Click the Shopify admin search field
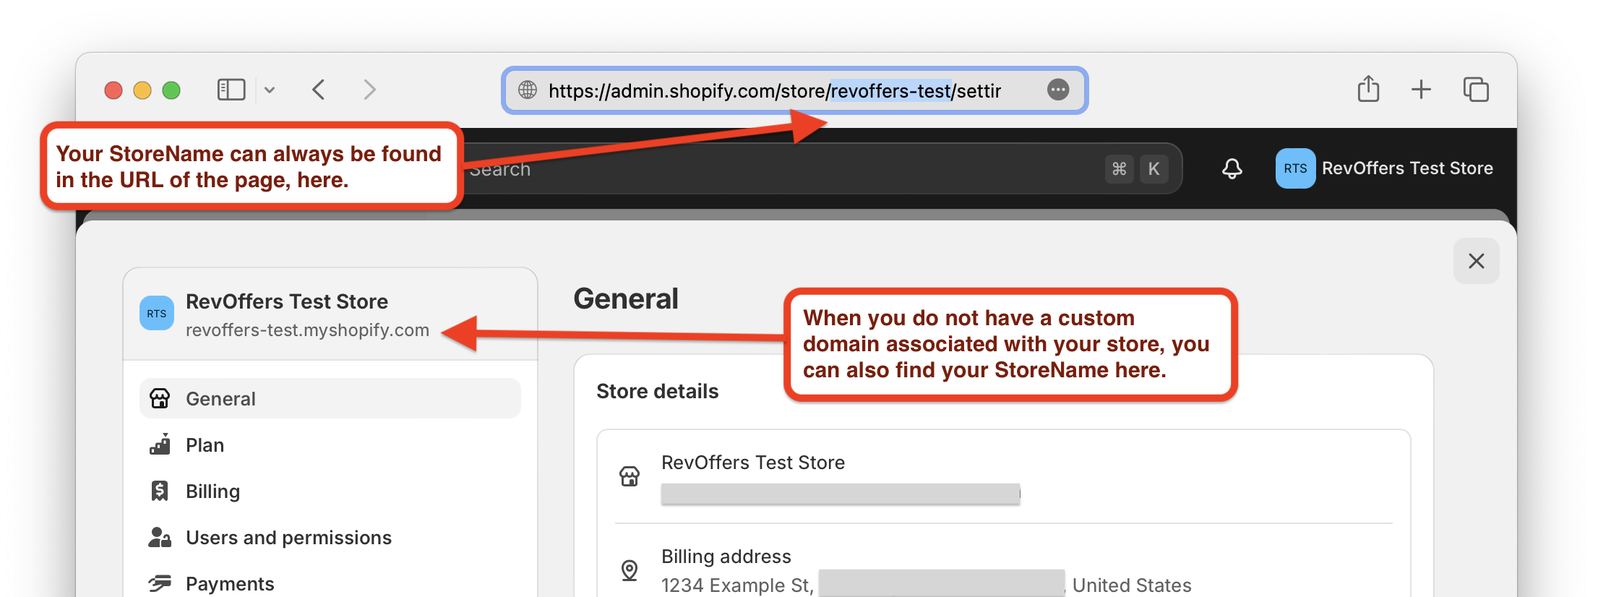The image size is (1598, 597). pyautogui.click(x=781, y=169)
